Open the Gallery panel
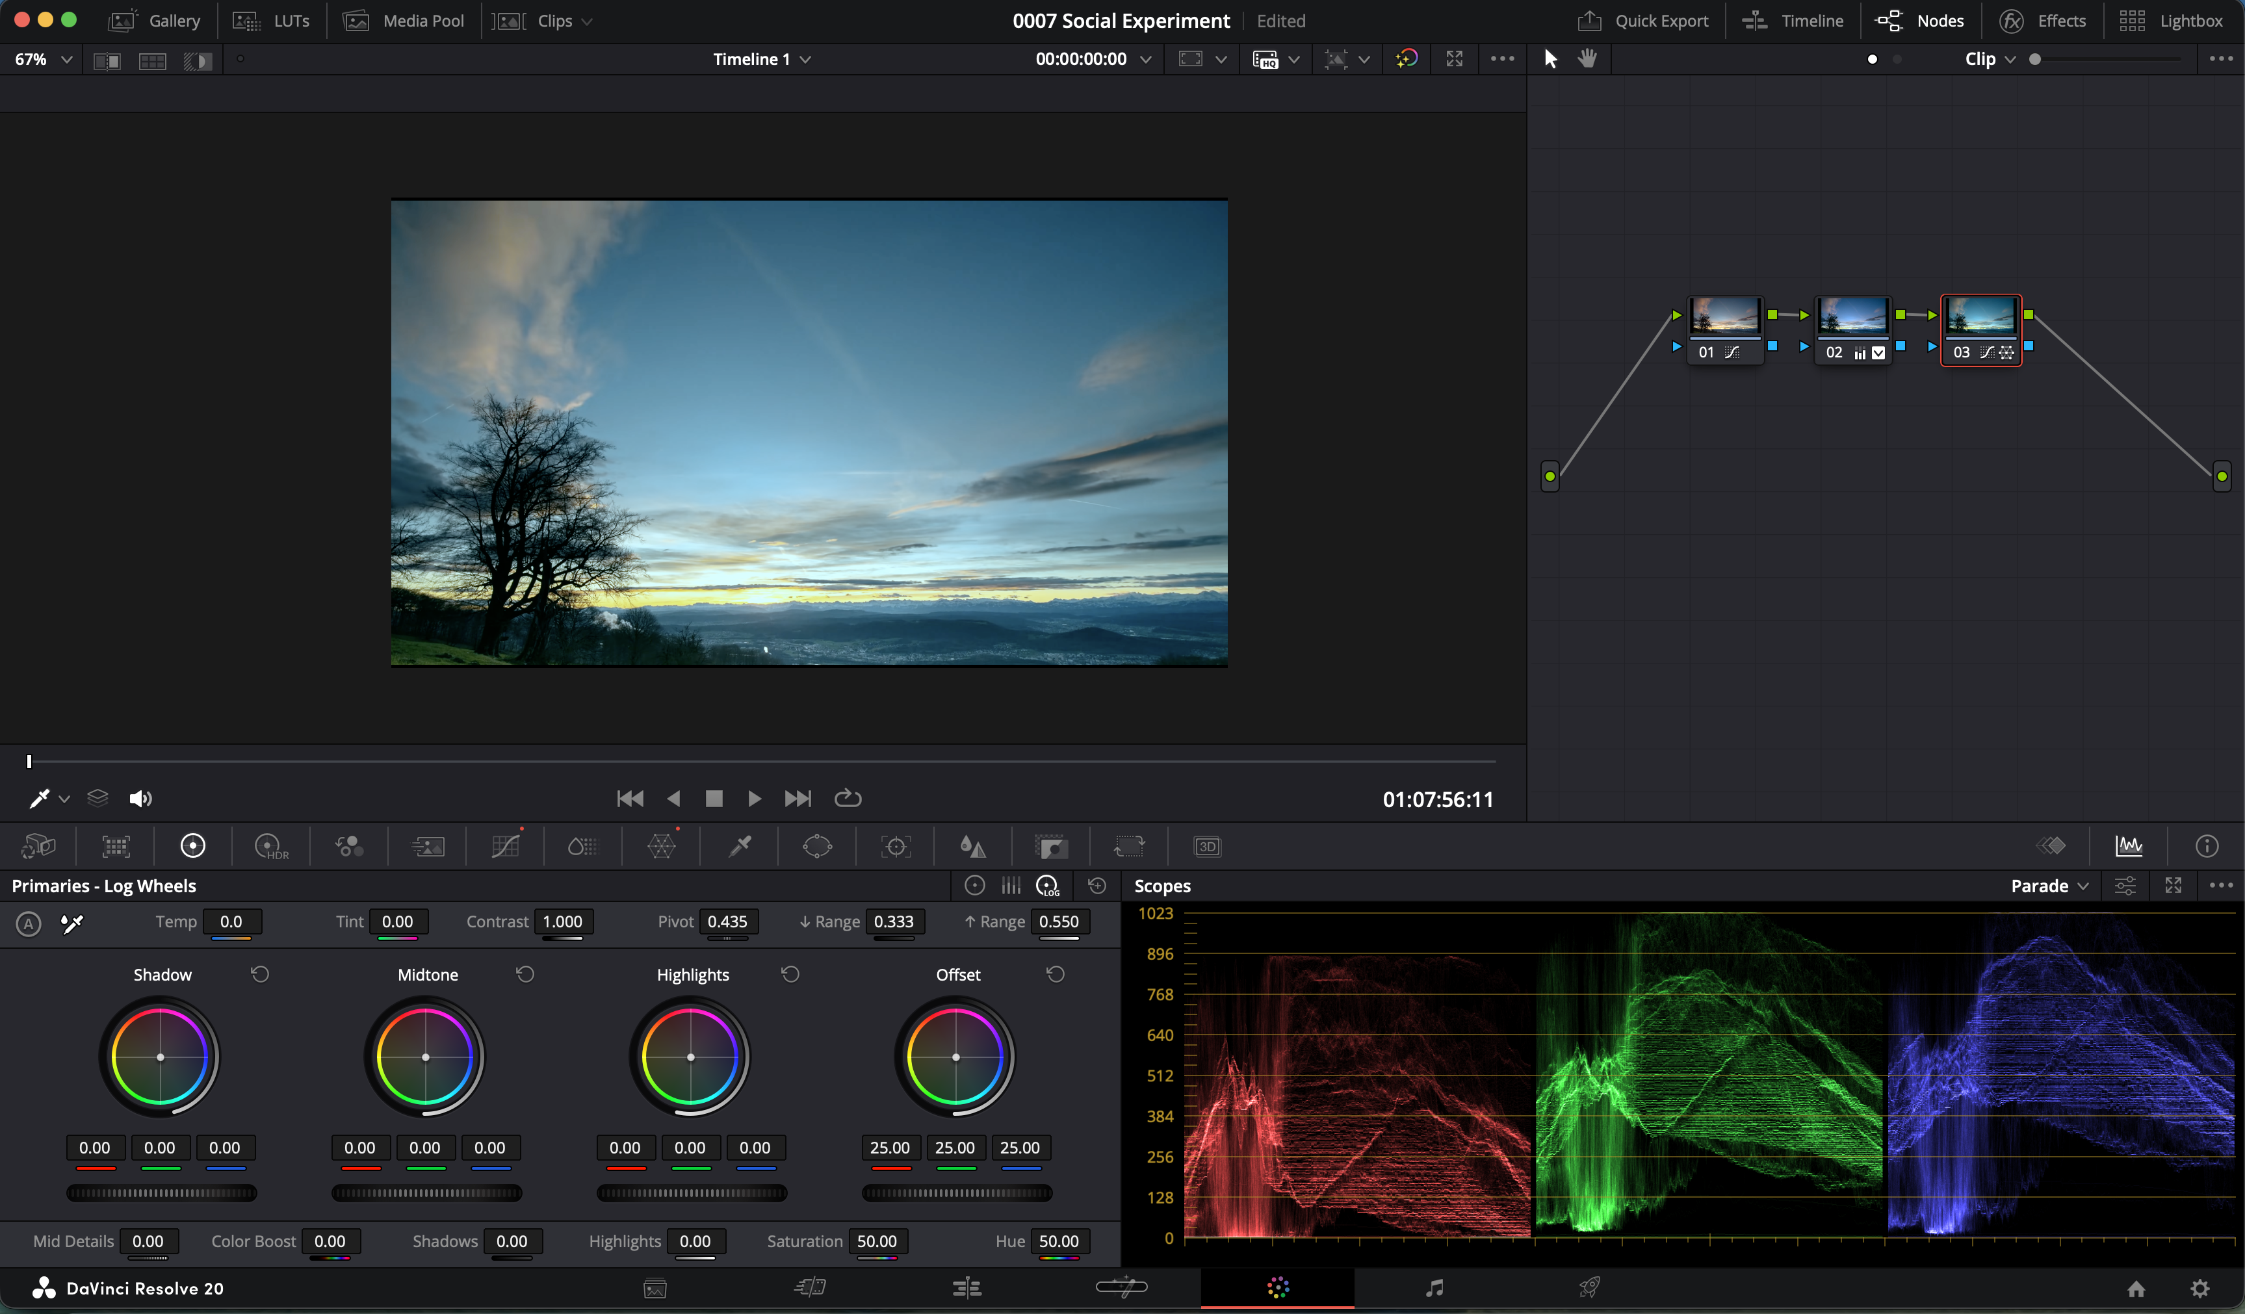Viewport: 2245px width, 1314px height. coord(154,21)
